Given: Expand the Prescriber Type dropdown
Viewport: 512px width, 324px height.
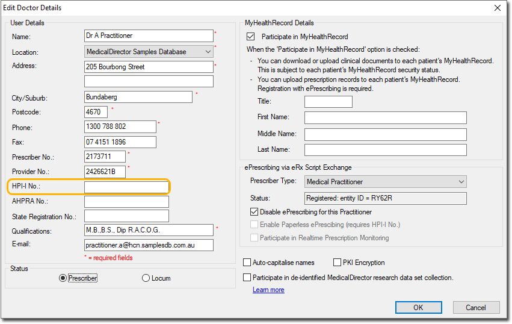Looking at the screenshot, I should click(x=461, y=181).
